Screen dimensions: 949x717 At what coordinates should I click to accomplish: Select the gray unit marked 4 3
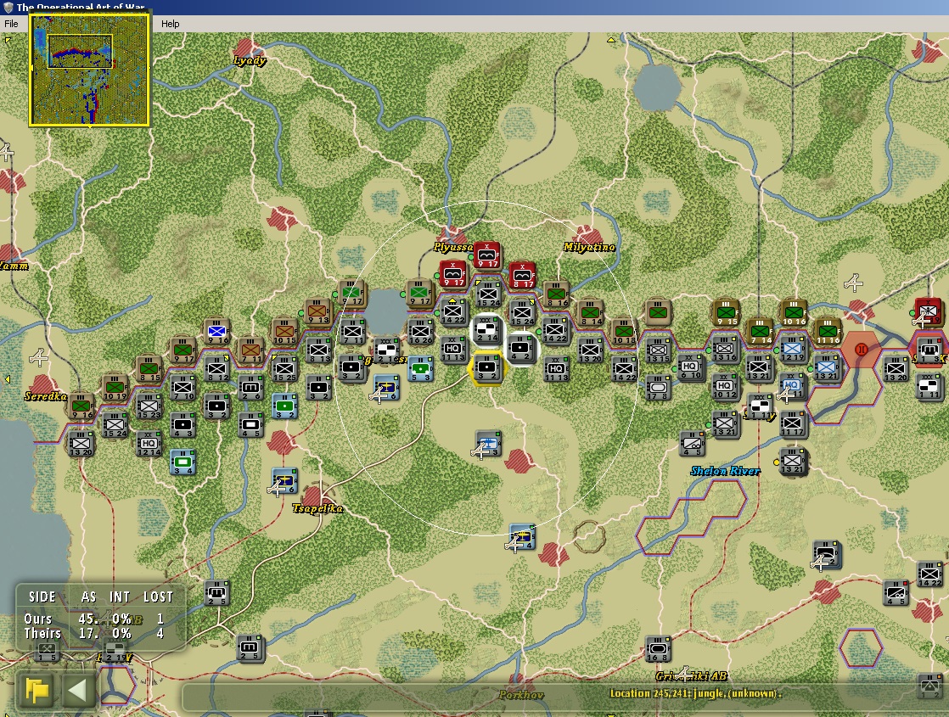click(x=182, y=425)
